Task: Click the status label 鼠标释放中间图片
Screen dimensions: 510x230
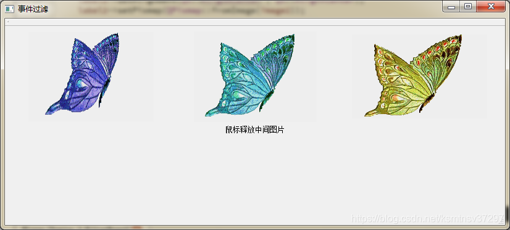Action: tap(254, 130)
